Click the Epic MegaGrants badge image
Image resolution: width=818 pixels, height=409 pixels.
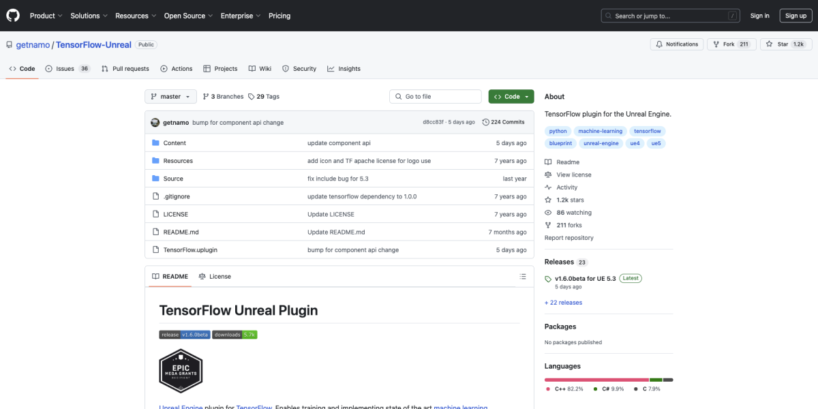[181, 371]
